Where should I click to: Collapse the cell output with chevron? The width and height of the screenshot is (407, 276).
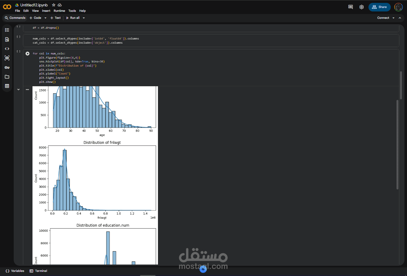click(18, 89)
